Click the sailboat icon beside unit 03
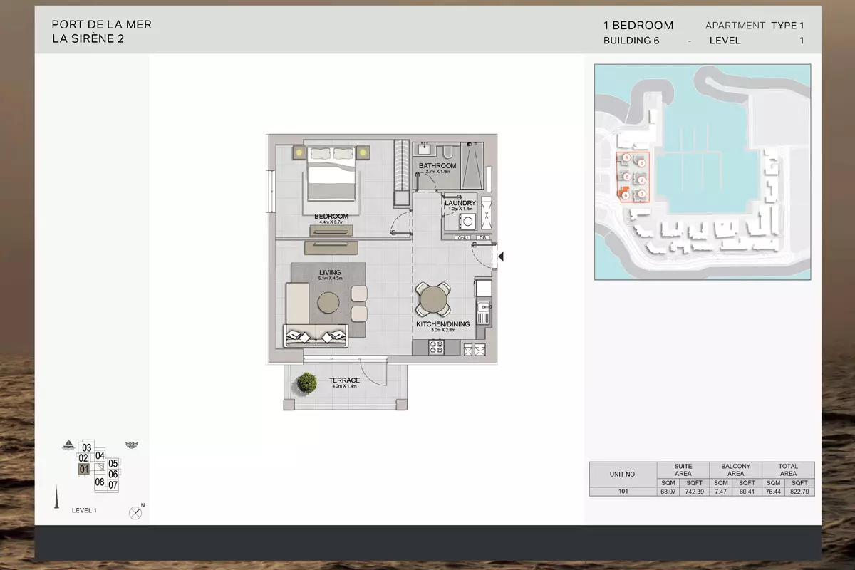The width and height of the screenshot is (855, 570). tap(68, 445)
